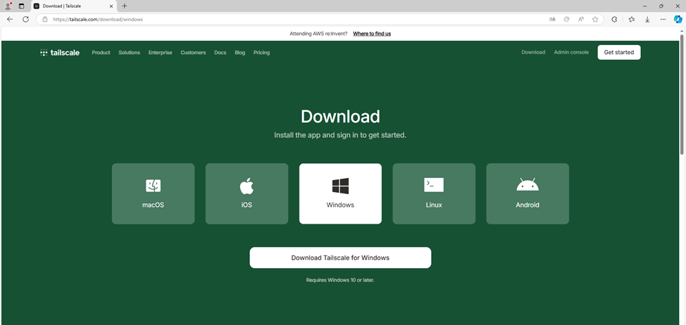Image resolution: width=686 pixels, height=325 pixels.
Task: Click the Get started button
Action: tap(619, 53)
